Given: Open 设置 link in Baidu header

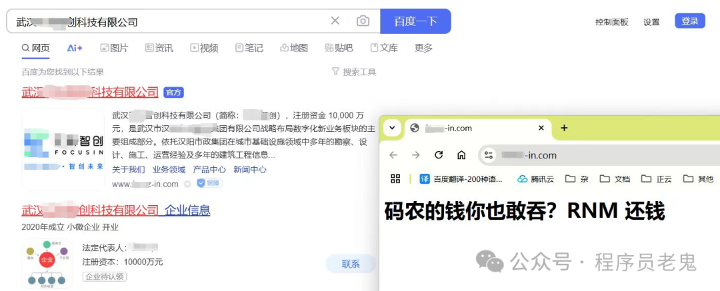Looking at the screenshot, I should (651, 22).
